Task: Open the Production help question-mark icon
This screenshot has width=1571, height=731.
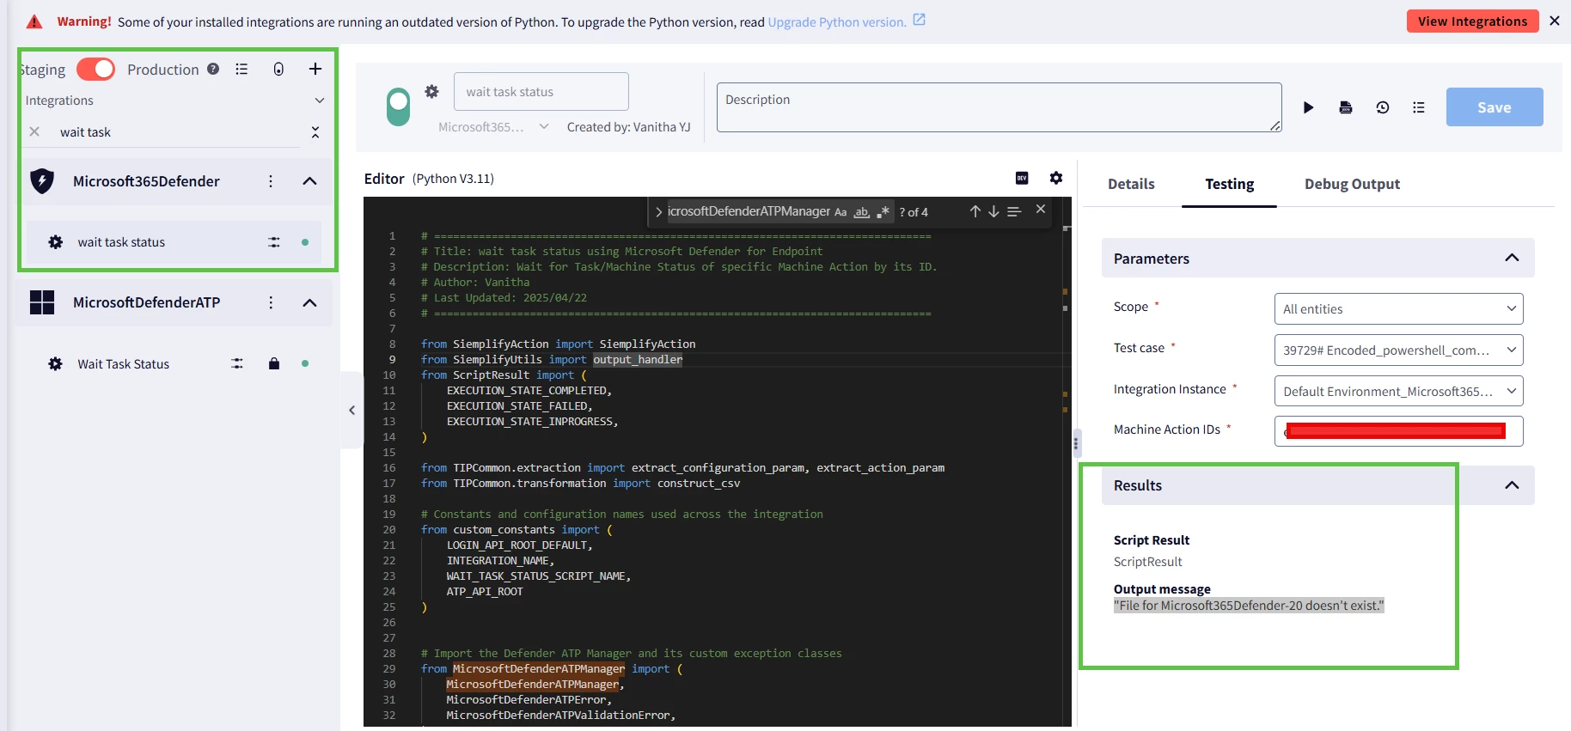Action: pyautogui.click(x=213, y=69)
